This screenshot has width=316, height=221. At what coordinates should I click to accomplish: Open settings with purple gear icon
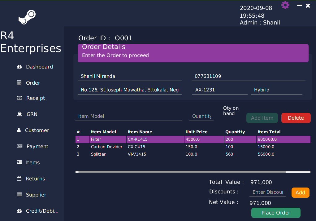tap(285, 5)
